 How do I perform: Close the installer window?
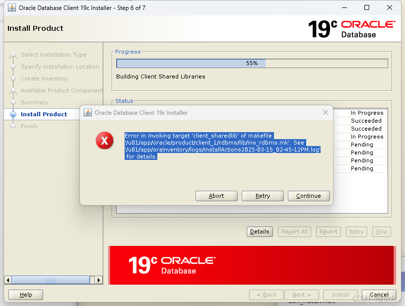390,8
